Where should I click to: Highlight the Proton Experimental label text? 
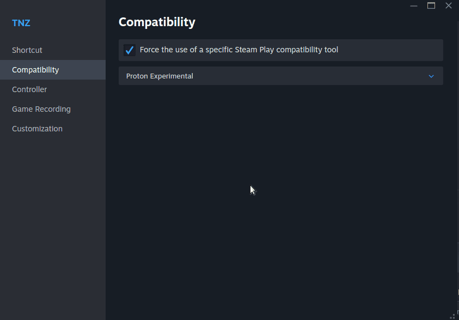point(160,76)
